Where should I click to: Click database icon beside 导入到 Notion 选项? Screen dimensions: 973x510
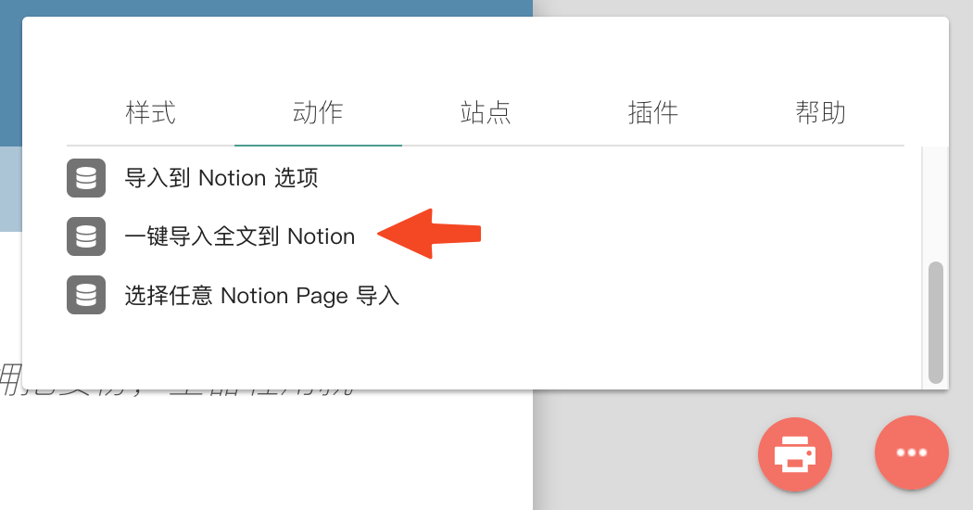86,178
